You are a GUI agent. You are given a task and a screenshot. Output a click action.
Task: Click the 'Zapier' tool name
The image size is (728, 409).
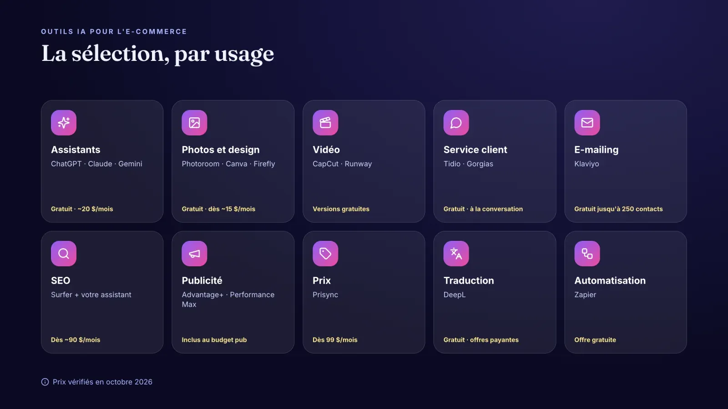(x=585, y=295)
